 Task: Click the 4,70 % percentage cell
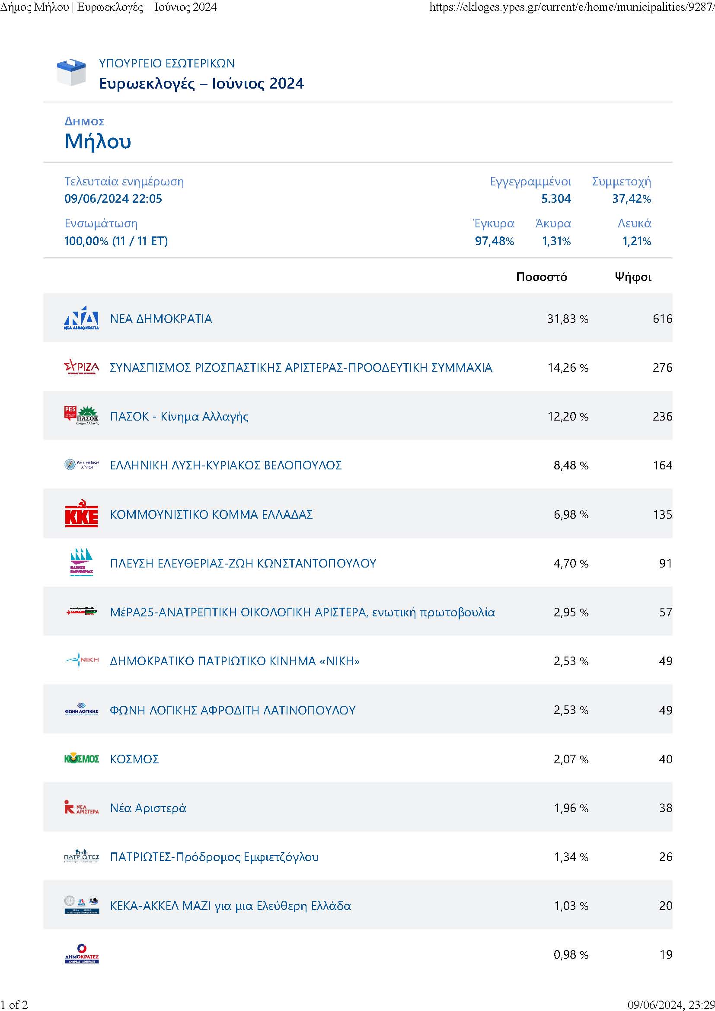[571, 563]
